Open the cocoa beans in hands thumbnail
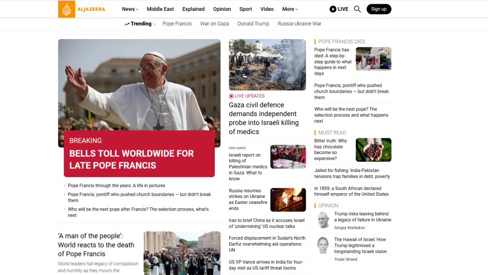Screen dimensions: 488x275 (374, 150)
